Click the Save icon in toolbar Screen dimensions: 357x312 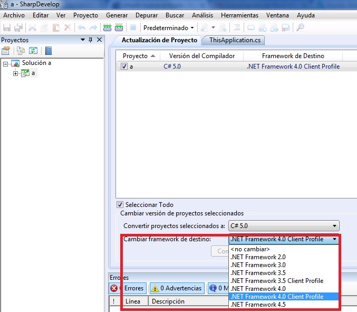click(x=7, y=27)
